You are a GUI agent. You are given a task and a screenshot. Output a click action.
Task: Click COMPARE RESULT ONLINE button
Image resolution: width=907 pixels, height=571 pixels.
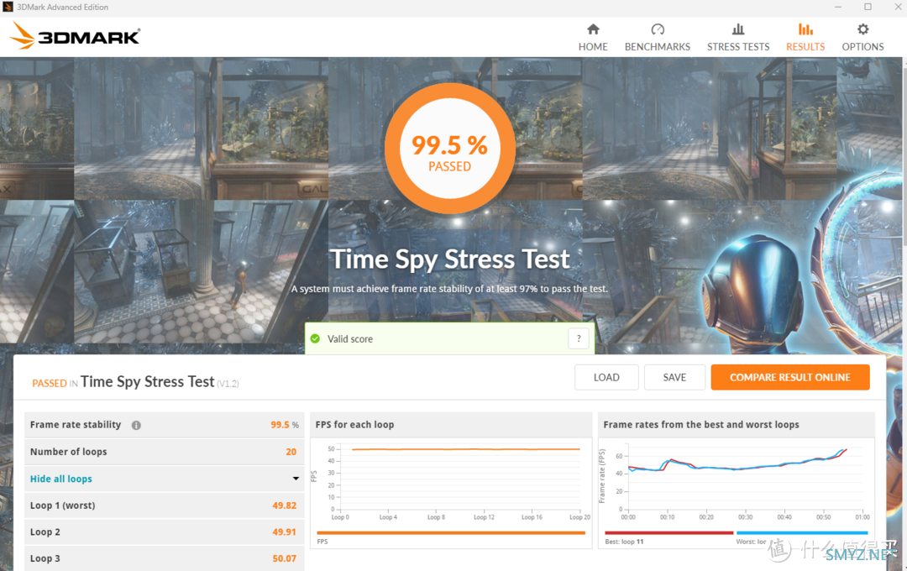click(789, 378)
